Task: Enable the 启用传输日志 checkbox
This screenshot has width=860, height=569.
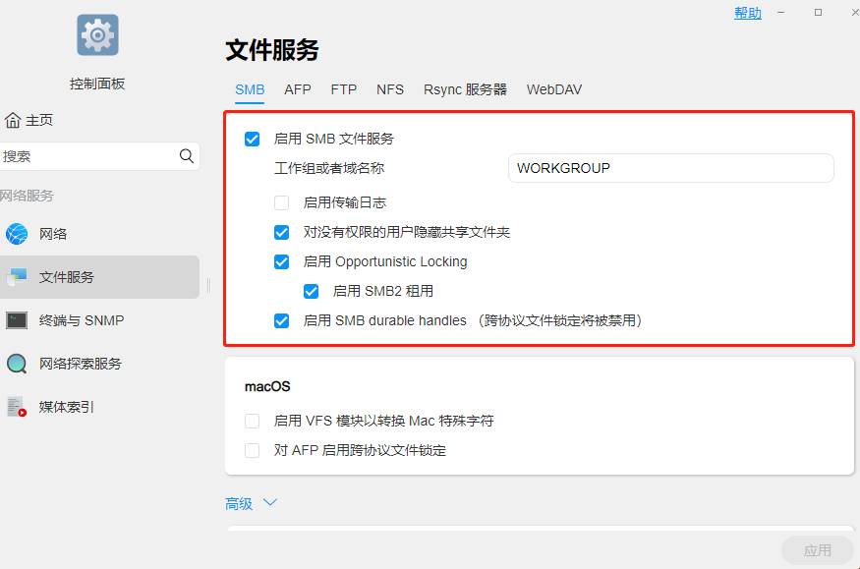Action: [282, 202]
